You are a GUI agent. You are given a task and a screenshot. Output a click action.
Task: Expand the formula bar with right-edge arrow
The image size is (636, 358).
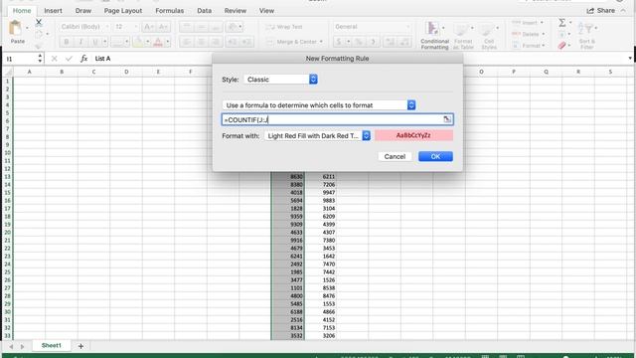tap(630, 59)
